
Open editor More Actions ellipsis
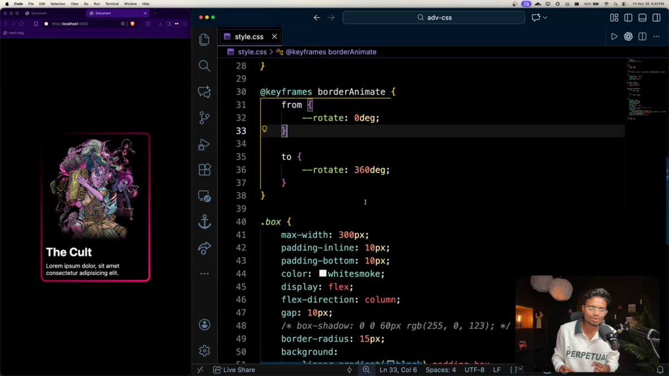tap(656, 37)
